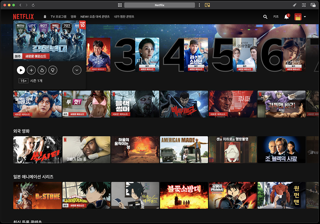
Task: Open 센과 치히로의 행방불명 thumbnail
Action: tap(233, 150)
